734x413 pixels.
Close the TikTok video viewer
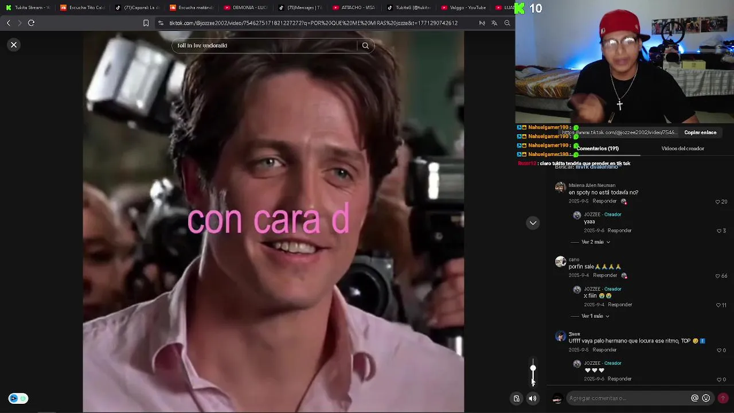pyautogui.click(x=14, y=45)
